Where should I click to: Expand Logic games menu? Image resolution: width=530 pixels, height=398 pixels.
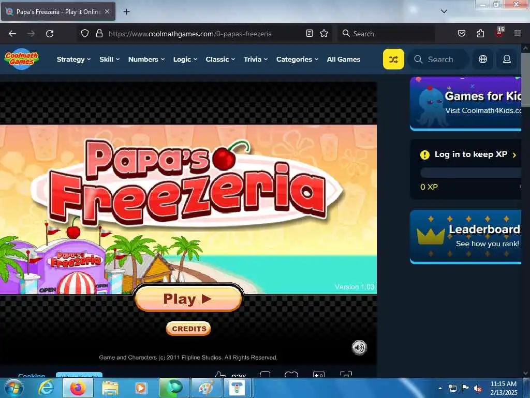click(185, 59)
